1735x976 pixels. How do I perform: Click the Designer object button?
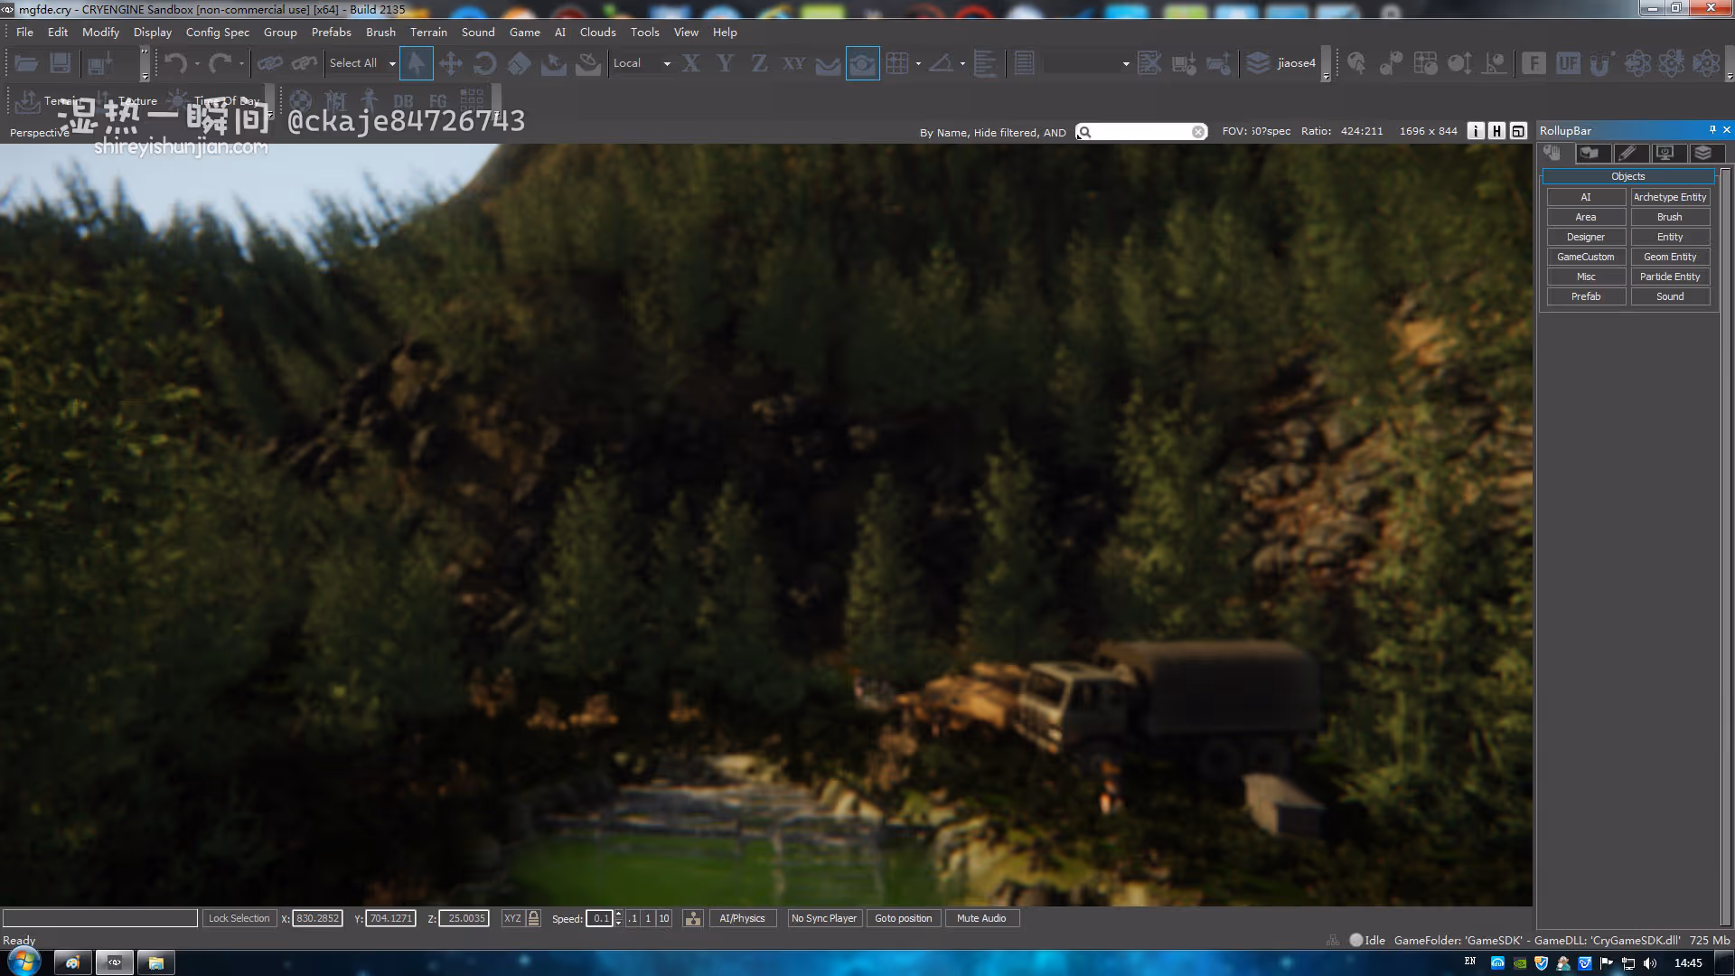pos(1586,237)
